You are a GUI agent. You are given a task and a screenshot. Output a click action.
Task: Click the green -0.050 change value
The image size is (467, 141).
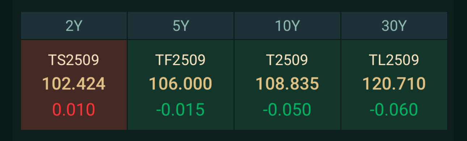(x=287, y=110)
